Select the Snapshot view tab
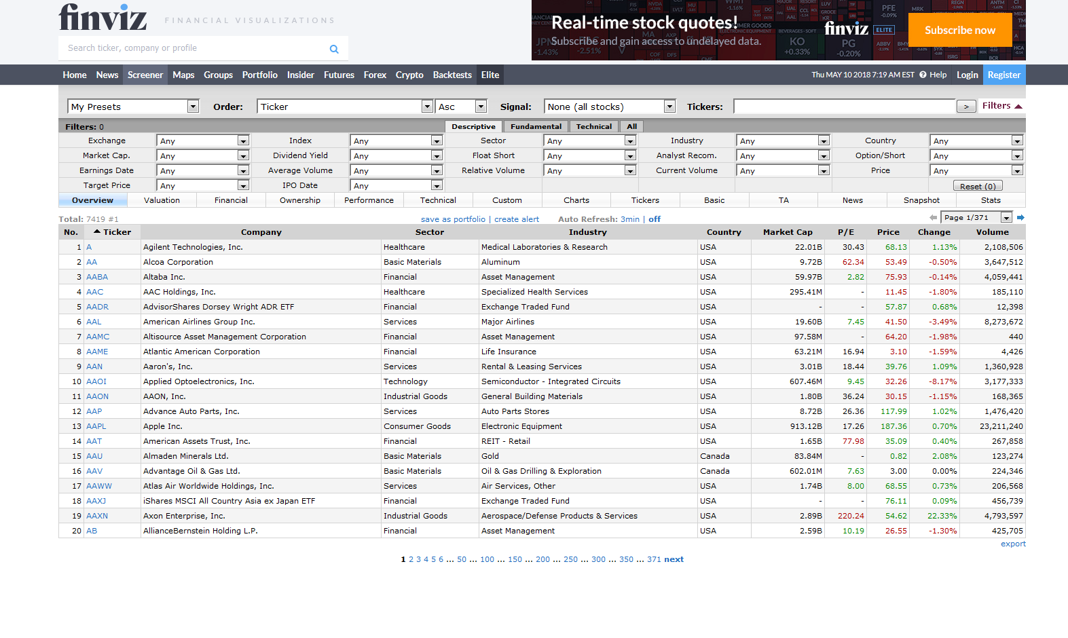 pyautogui.click(x=921, y=200)
